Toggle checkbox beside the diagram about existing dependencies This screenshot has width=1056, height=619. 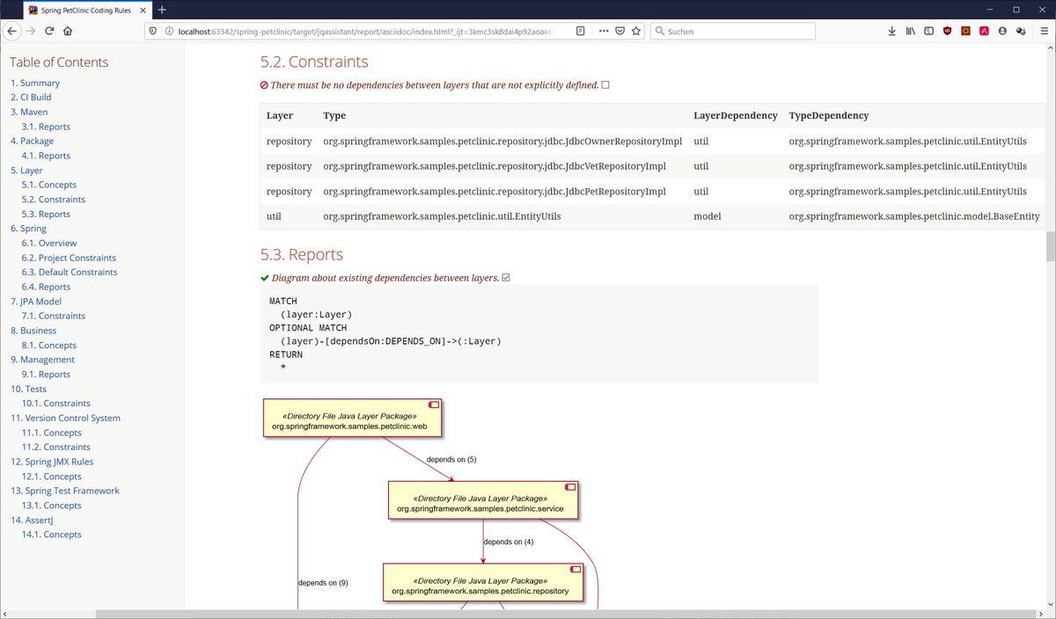506,278
